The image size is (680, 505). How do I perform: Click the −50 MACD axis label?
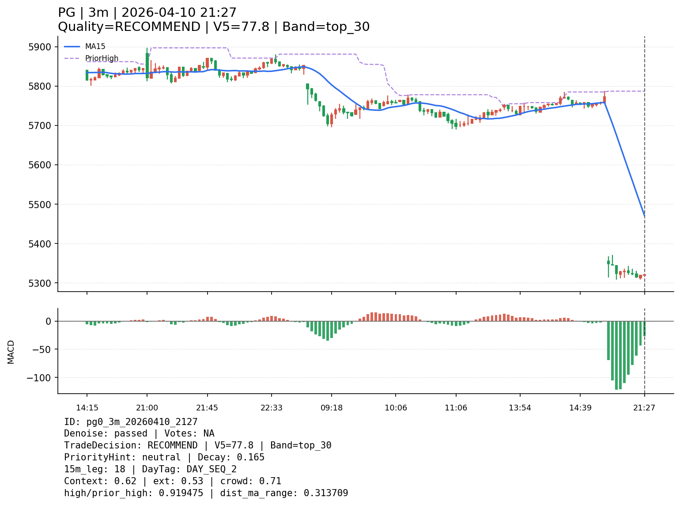tap(42, 349)
